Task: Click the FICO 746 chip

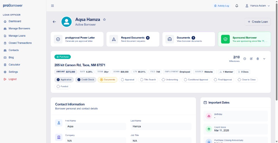Action: (155, 72)
